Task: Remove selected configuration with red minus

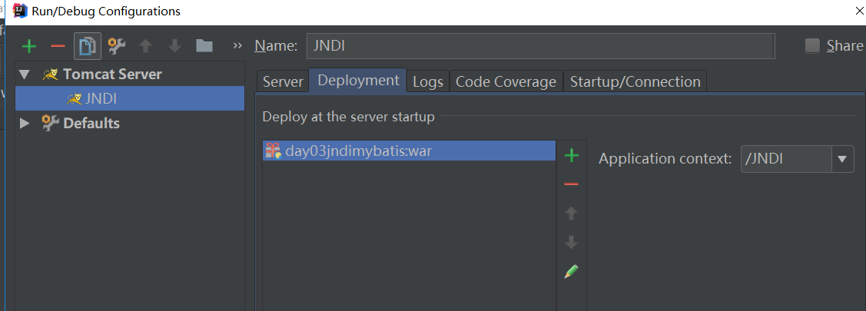Action: tap(58, 46)
